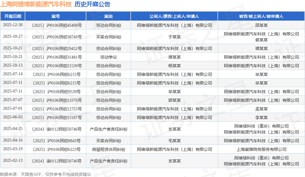Click the 公诉人/原告/上诉人/申请人 column header

(174, 16)
